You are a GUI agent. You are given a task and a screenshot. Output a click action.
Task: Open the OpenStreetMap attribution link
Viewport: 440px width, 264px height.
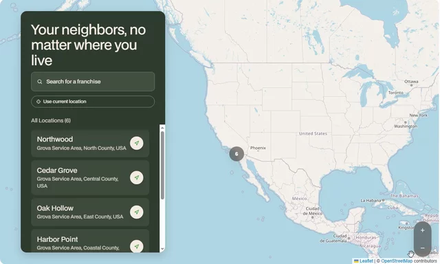(x=397, y=261)
